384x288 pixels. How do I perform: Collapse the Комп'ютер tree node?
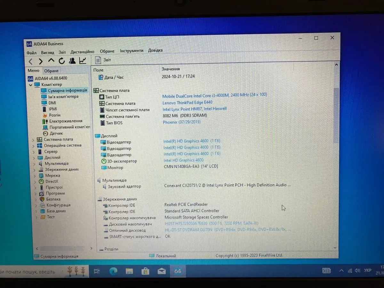(31, 85)
